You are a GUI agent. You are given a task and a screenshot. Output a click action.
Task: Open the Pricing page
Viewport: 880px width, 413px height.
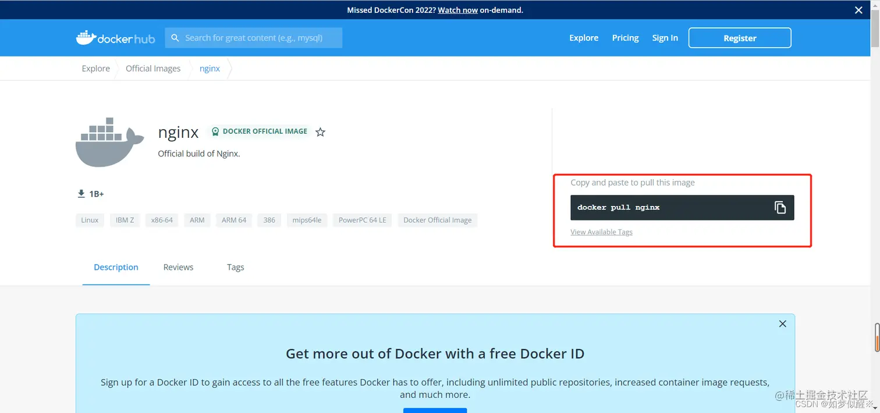[x=625, y=38]
